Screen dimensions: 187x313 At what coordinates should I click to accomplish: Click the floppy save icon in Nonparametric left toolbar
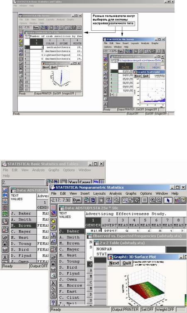(x=53, y=263)
